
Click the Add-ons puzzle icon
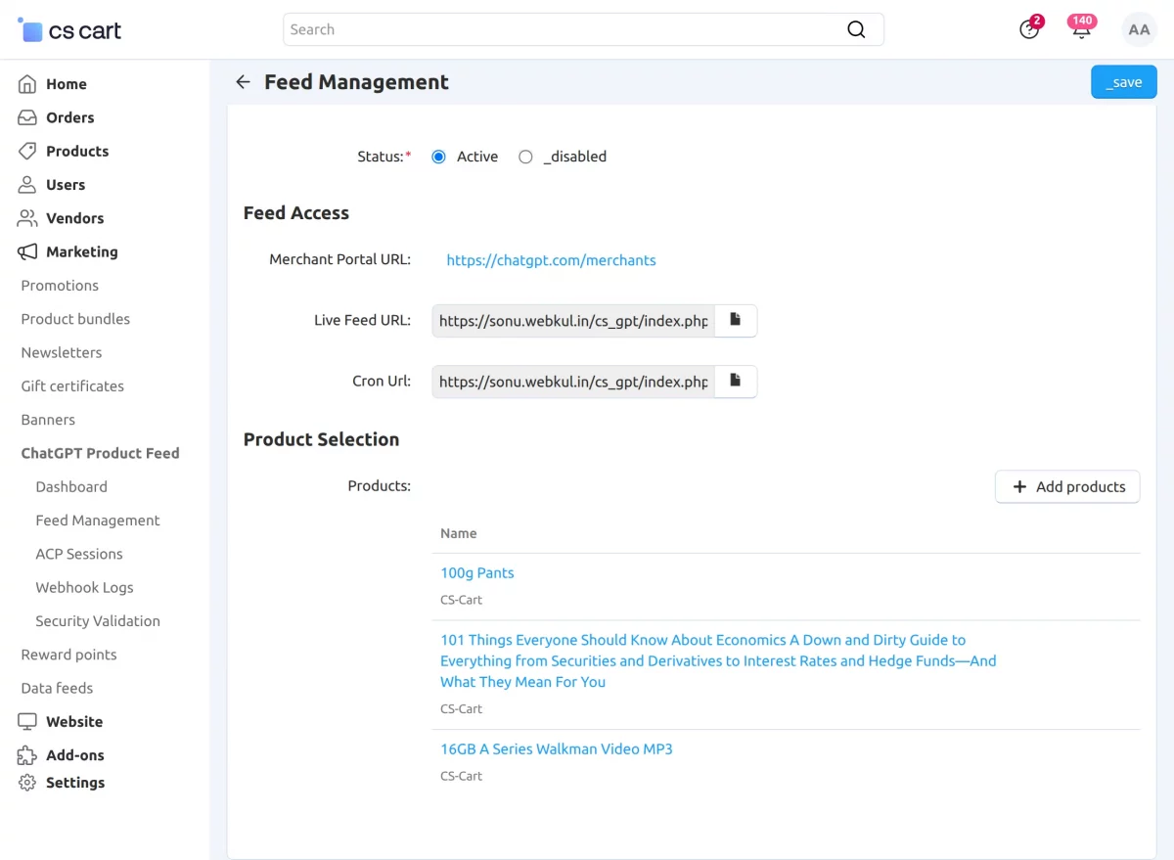[27, 755]
